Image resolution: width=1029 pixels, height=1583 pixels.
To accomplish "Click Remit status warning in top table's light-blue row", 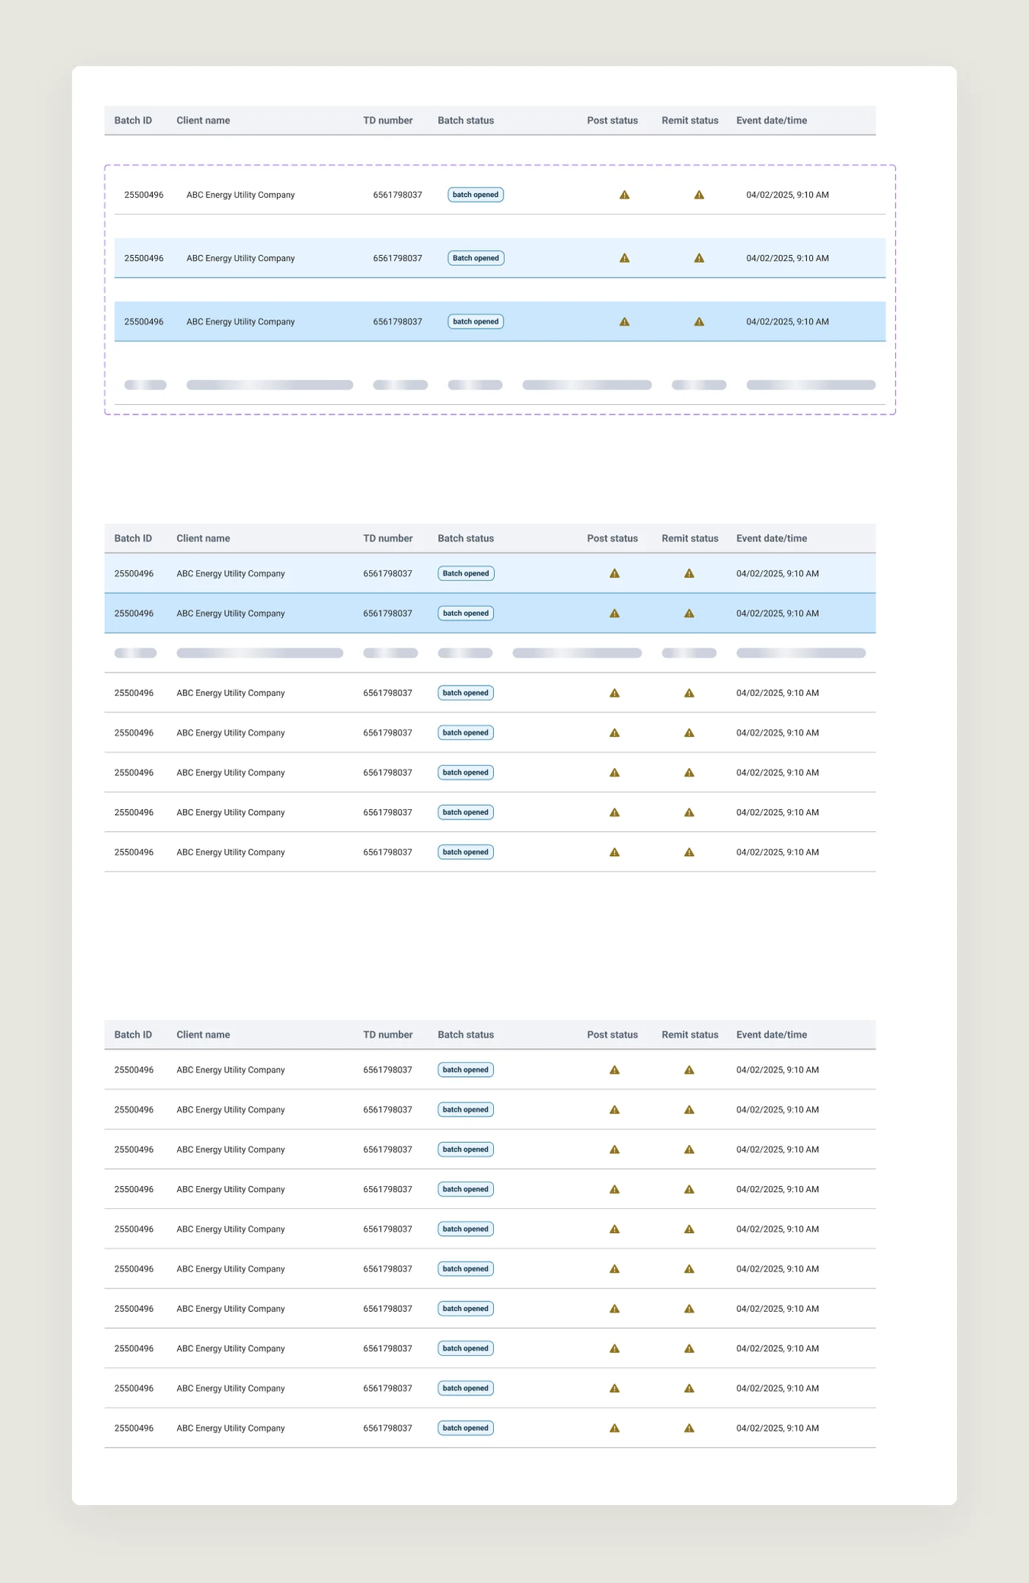I will tap(699, 258).
